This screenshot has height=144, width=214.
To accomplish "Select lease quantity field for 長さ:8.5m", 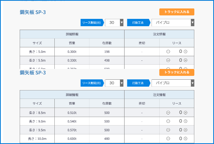I will pos(180,112).
